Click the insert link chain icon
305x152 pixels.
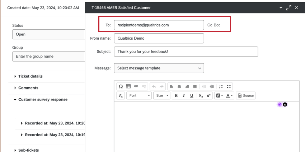[136, 87]
